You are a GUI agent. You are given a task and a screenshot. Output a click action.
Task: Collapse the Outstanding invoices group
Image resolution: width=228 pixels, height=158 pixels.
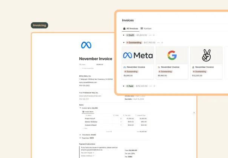(124, 43)
